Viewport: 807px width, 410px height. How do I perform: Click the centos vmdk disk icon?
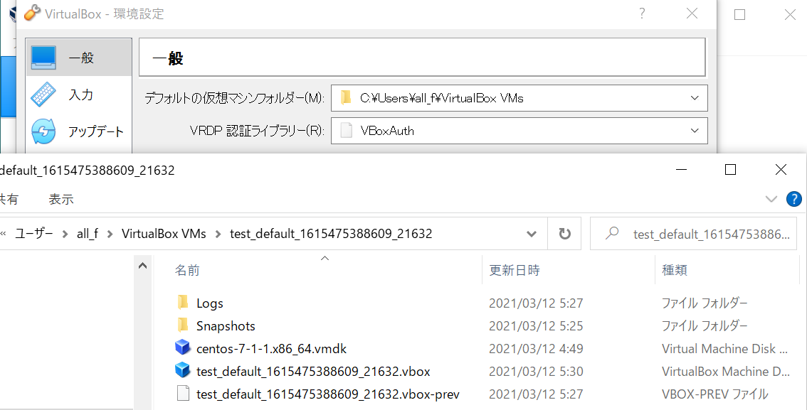[x=183, y=348]
